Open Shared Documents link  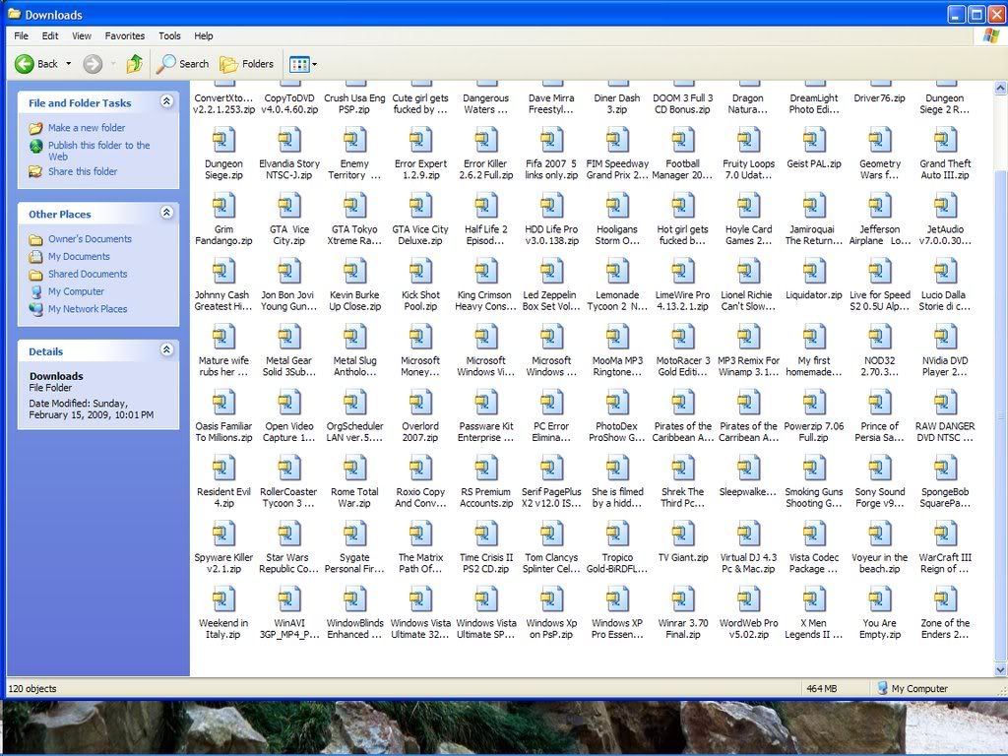click(x=88, y=274)
